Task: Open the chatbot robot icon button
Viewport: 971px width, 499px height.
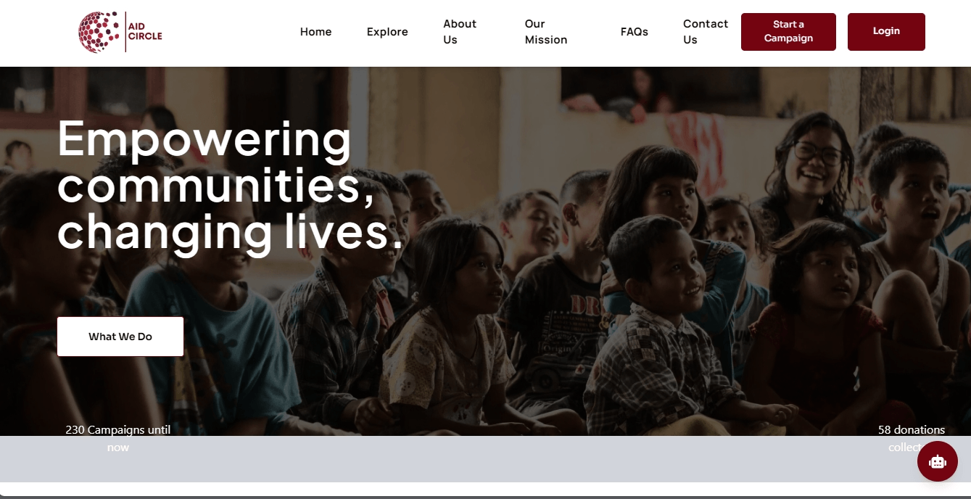Action: click(937, 461)
